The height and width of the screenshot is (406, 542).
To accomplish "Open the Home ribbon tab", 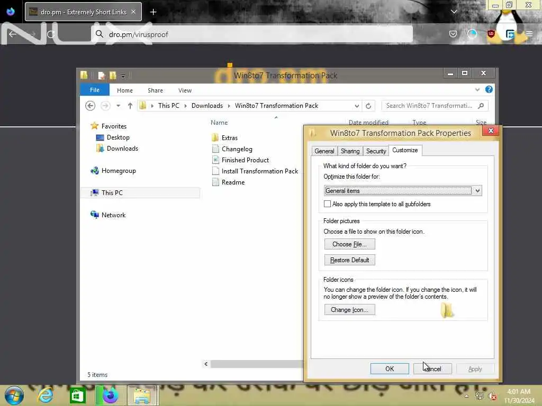I will click(125, 90).
